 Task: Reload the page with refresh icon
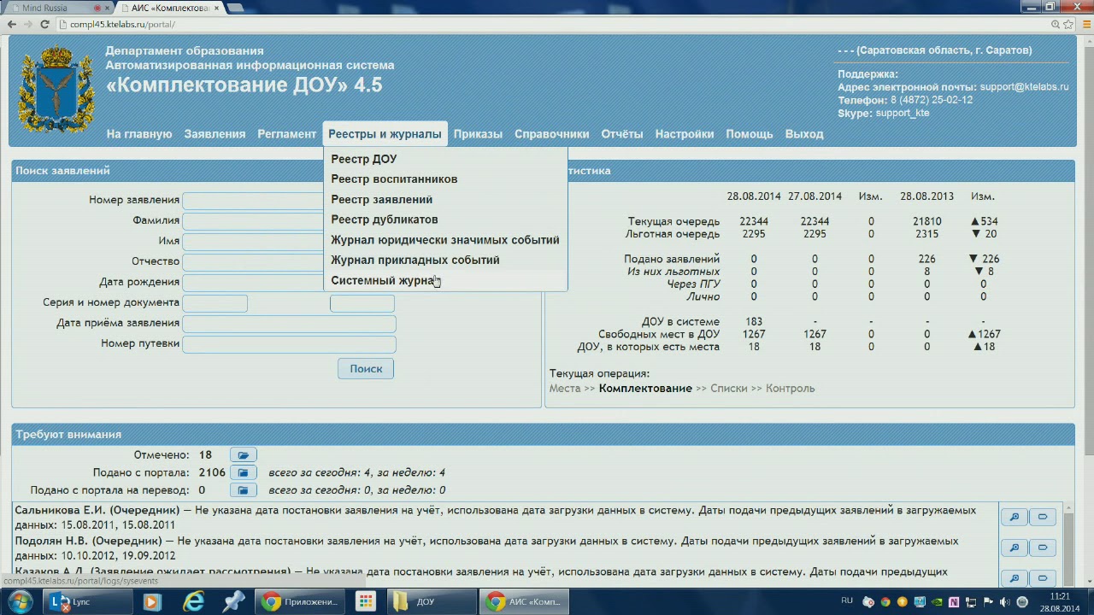(x=44, y=25)
